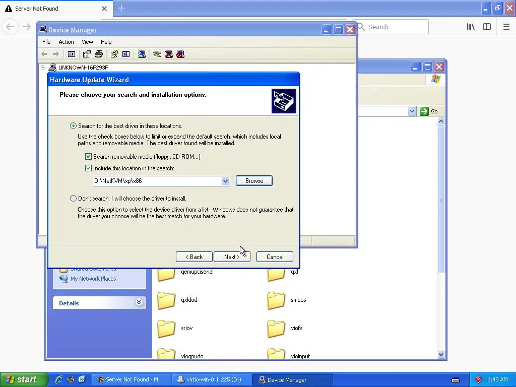The height and width of the screenshot is (387, 516).
Task: Open the Action menu in Device Manager
Action: tap(66, 42)
